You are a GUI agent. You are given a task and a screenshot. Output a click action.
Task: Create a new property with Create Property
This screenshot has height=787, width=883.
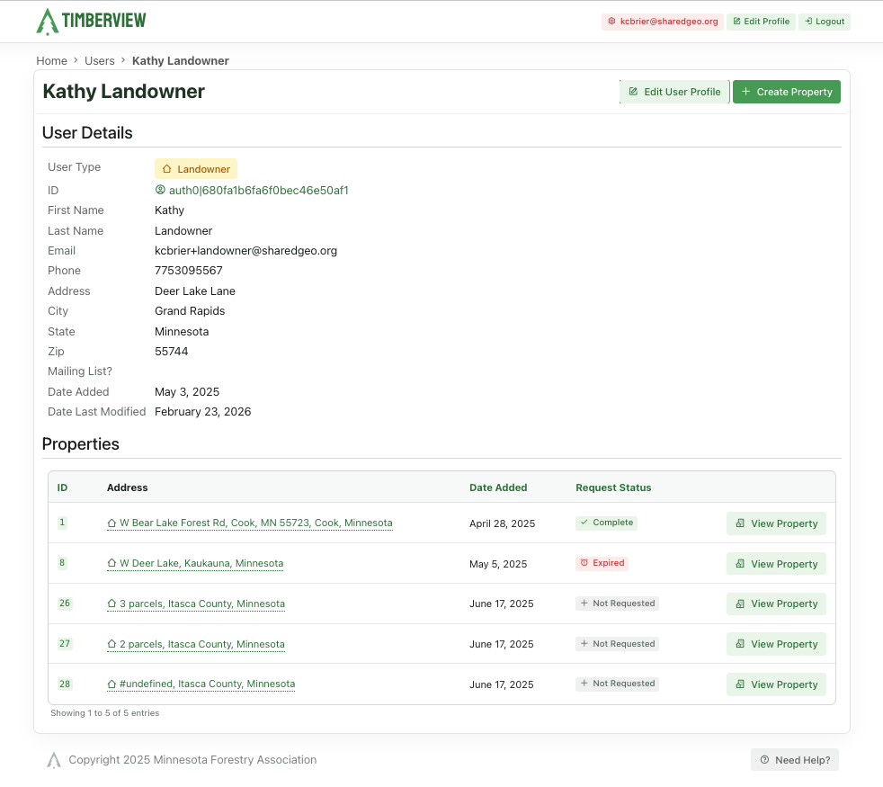pos(787,92)
